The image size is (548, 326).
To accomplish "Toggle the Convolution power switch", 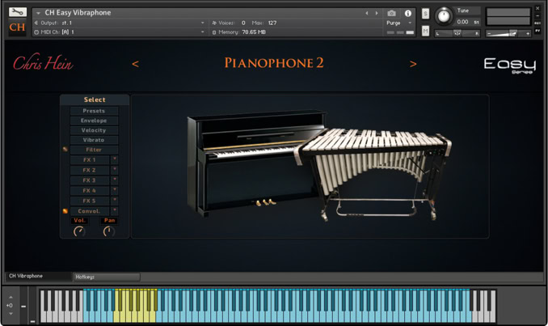I will tap(65, 211).
